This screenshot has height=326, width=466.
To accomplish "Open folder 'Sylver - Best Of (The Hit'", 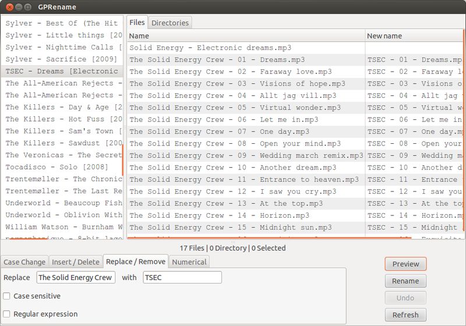I will coord(62,23).
